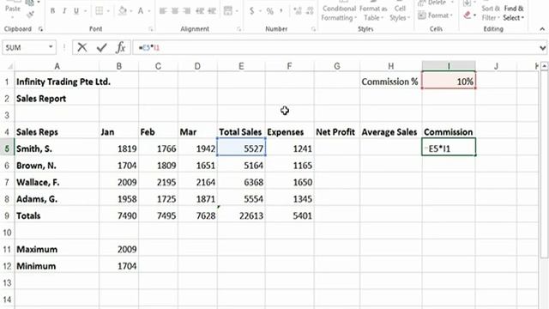549x309 pixels.
Task: Click Total Sales cell 5527
Action: click(x=241, y=148)
